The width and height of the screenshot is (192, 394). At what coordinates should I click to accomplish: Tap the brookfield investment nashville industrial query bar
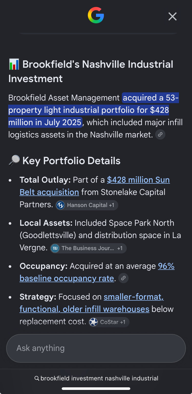coord(96,378)
